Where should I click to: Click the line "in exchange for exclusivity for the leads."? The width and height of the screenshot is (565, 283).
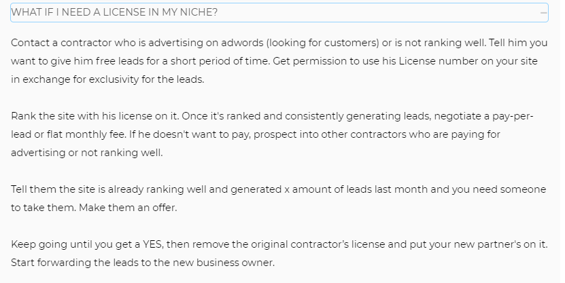[x=107, y=79]
